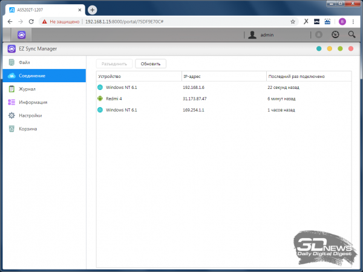
Task: Click the Разъединить disconnect button
Action: (x=114, y=63)
